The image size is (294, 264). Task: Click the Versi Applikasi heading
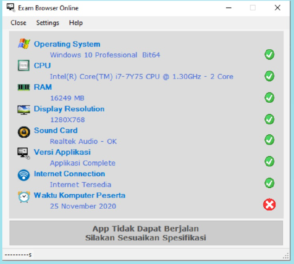(62, 152)
